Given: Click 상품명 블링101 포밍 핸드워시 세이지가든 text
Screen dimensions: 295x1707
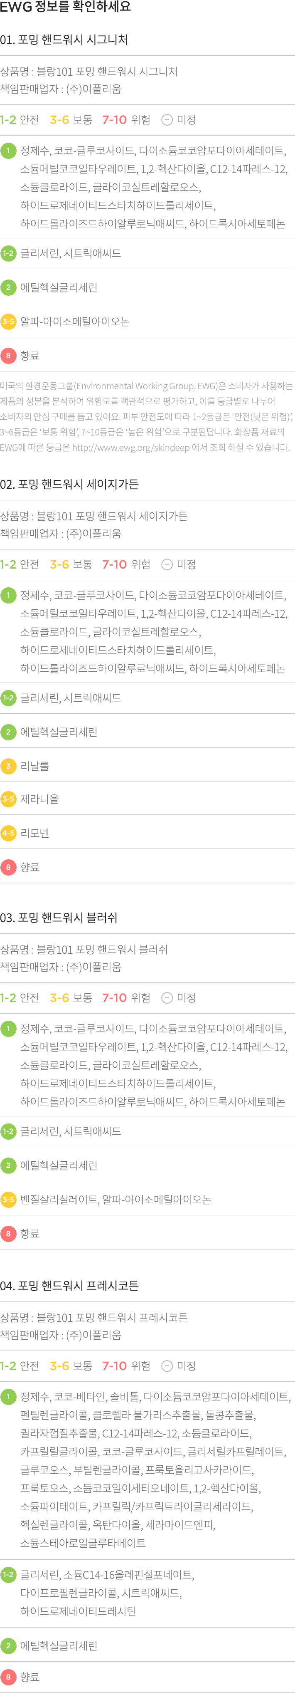Looking at the screenshot, I should tap(94, 515).
